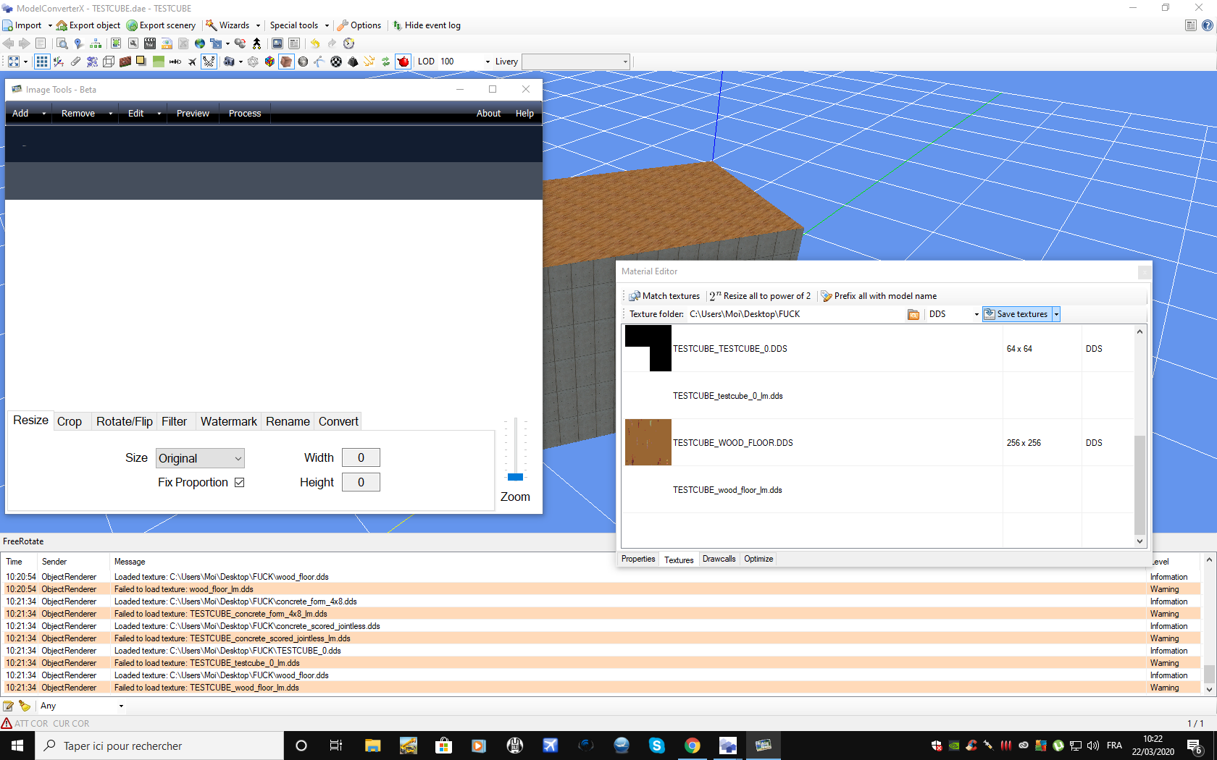Viewport: 1217px width, 760px height.
Task: Click the black bell-shaped weight icon
Action: 353,62
